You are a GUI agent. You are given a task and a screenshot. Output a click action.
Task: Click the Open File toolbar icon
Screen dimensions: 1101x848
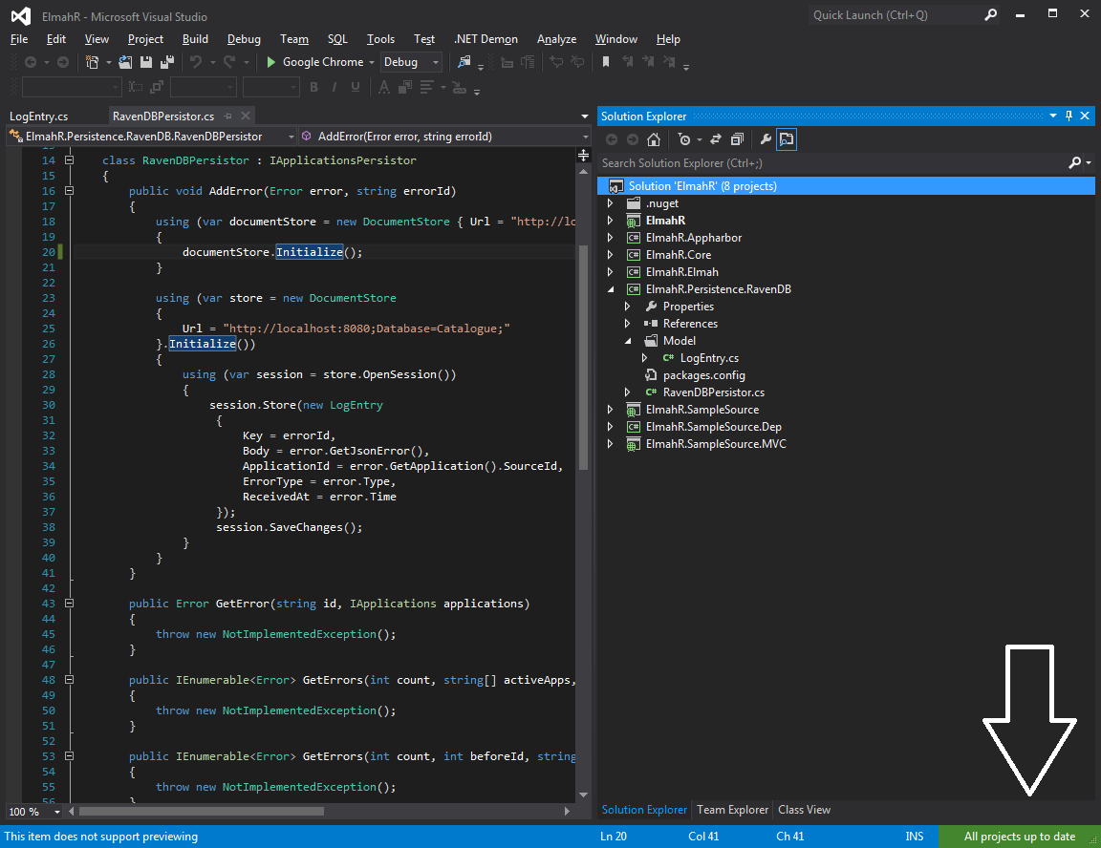point(126,62)
